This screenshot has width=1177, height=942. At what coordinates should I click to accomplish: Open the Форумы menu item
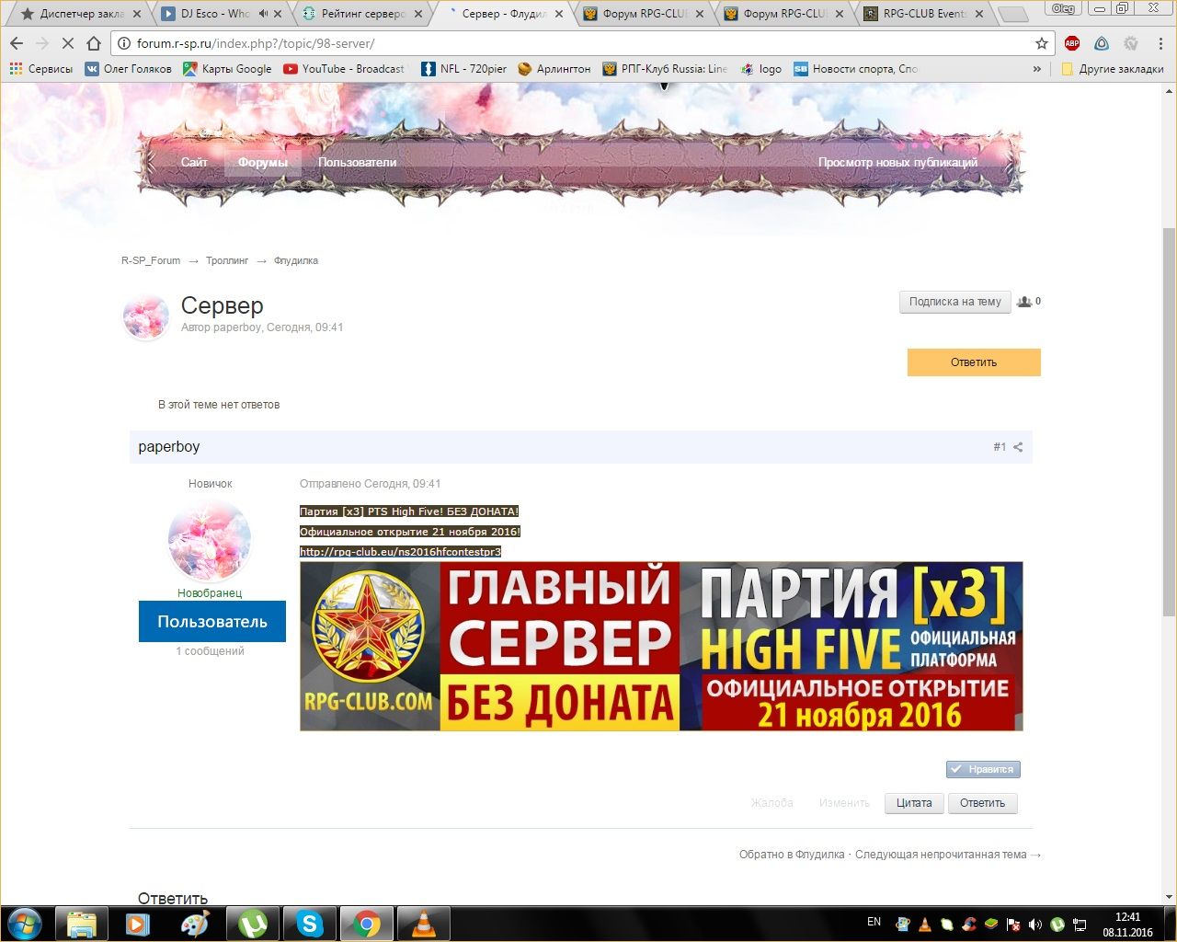[x=263, y=163]
